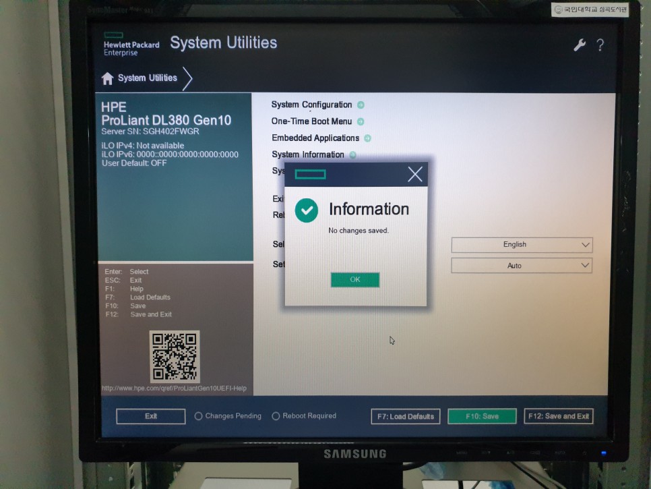
Task: Click the QR code help image
Action: [x=175, y=357]
